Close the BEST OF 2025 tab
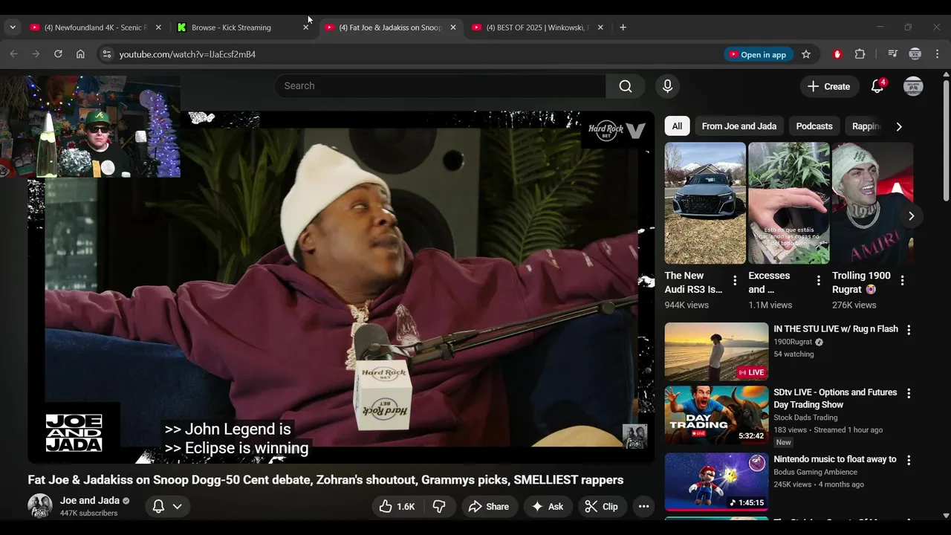The width and height of the screenshot is (951, 535). point(600,27)
